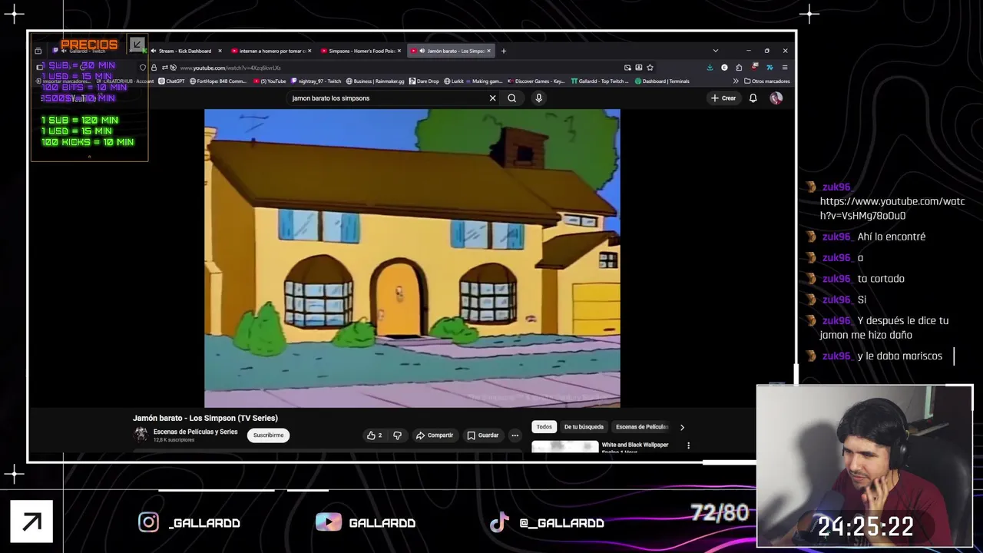Save the video with Guardar

click(483, 435)
